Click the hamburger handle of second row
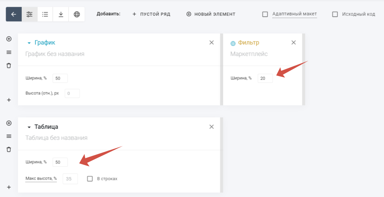 [9, 136]
